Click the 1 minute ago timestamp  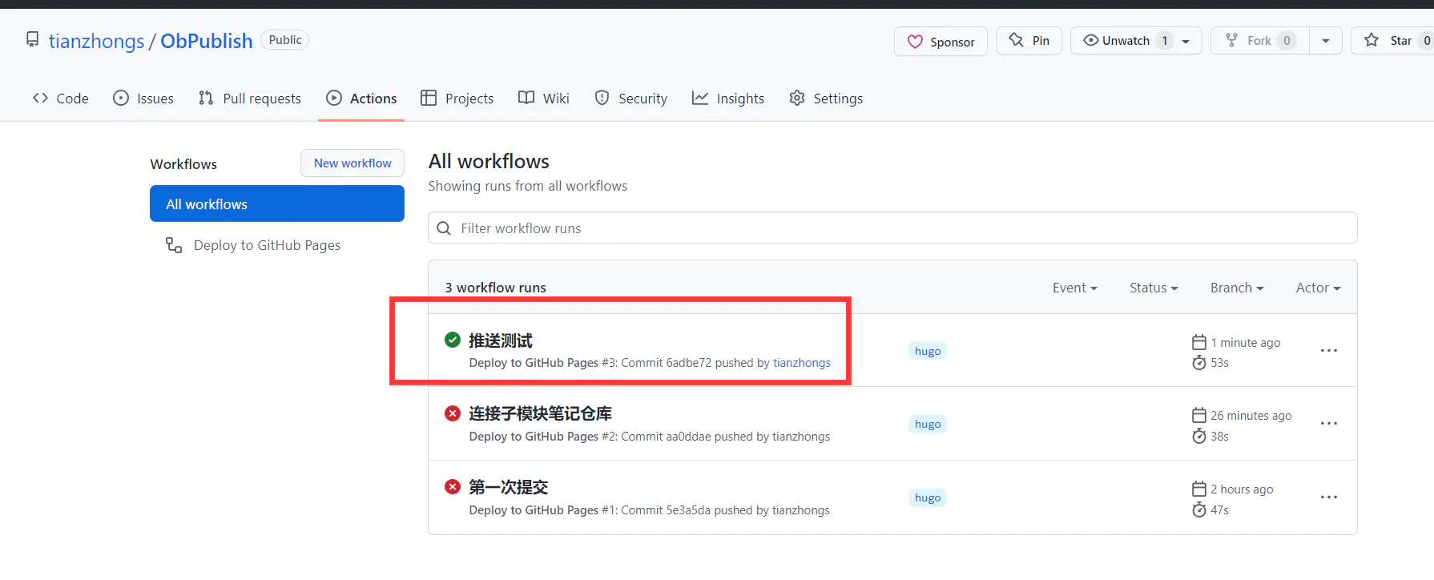pos(1246,343)
